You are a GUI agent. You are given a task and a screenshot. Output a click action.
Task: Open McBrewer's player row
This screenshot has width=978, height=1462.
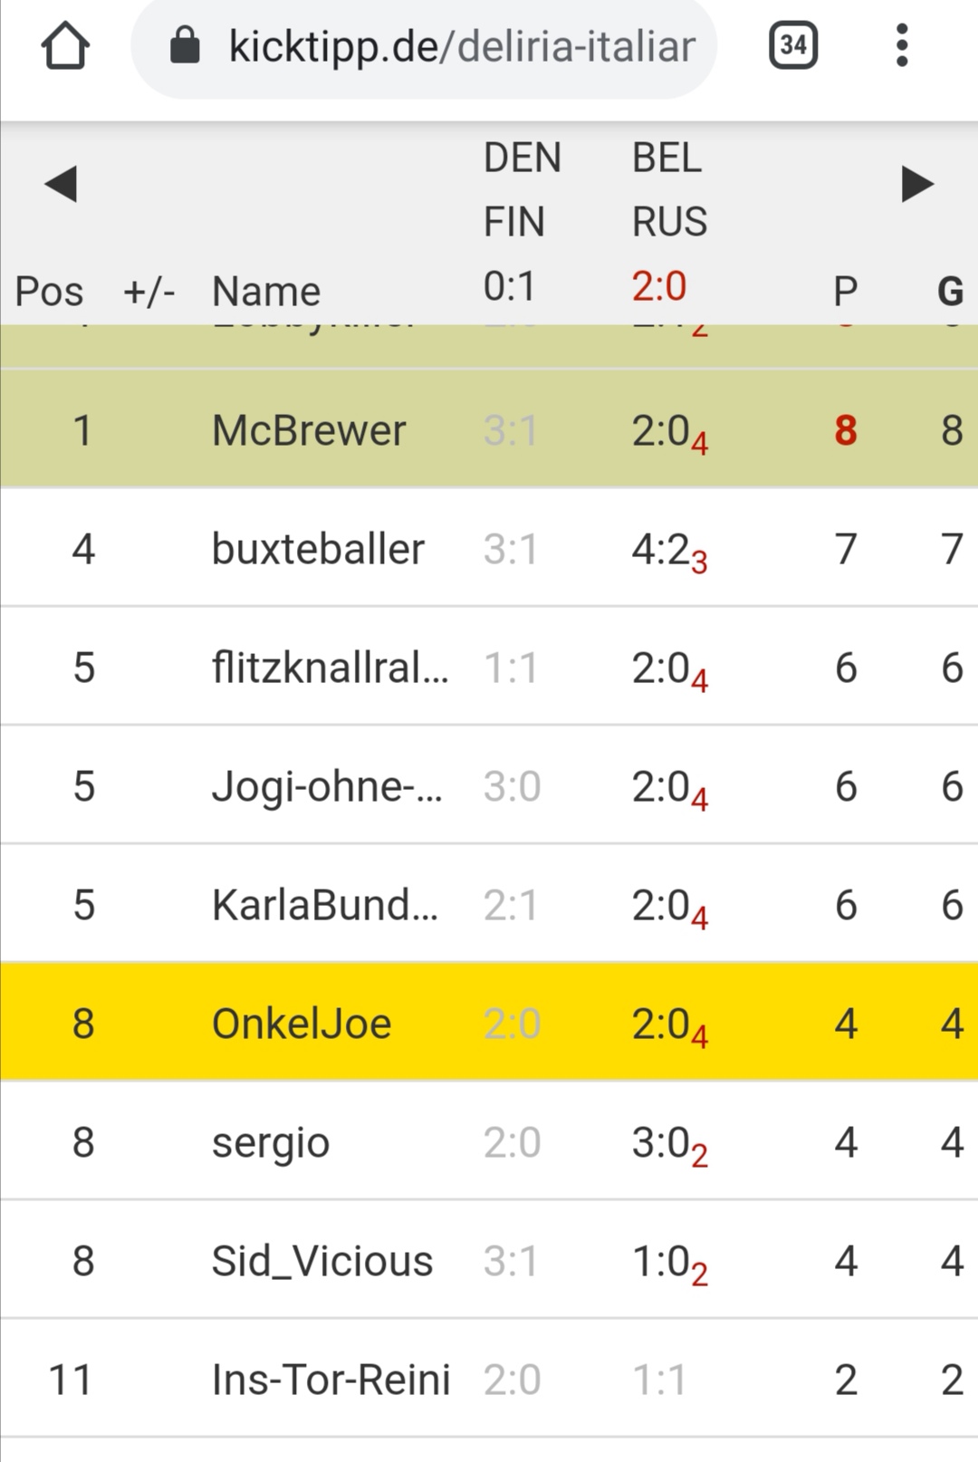click(x=309, y=430)
